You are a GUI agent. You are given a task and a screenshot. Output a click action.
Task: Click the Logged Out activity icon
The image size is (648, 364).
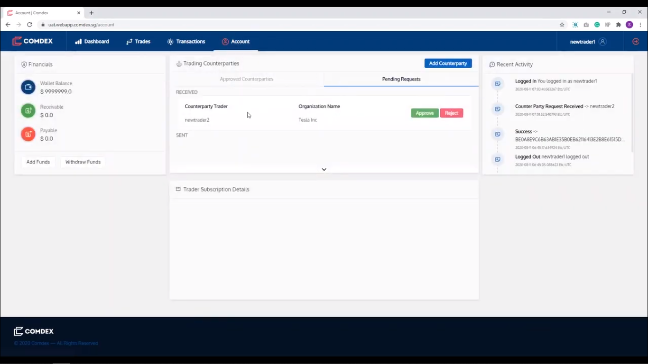[498, 159]
